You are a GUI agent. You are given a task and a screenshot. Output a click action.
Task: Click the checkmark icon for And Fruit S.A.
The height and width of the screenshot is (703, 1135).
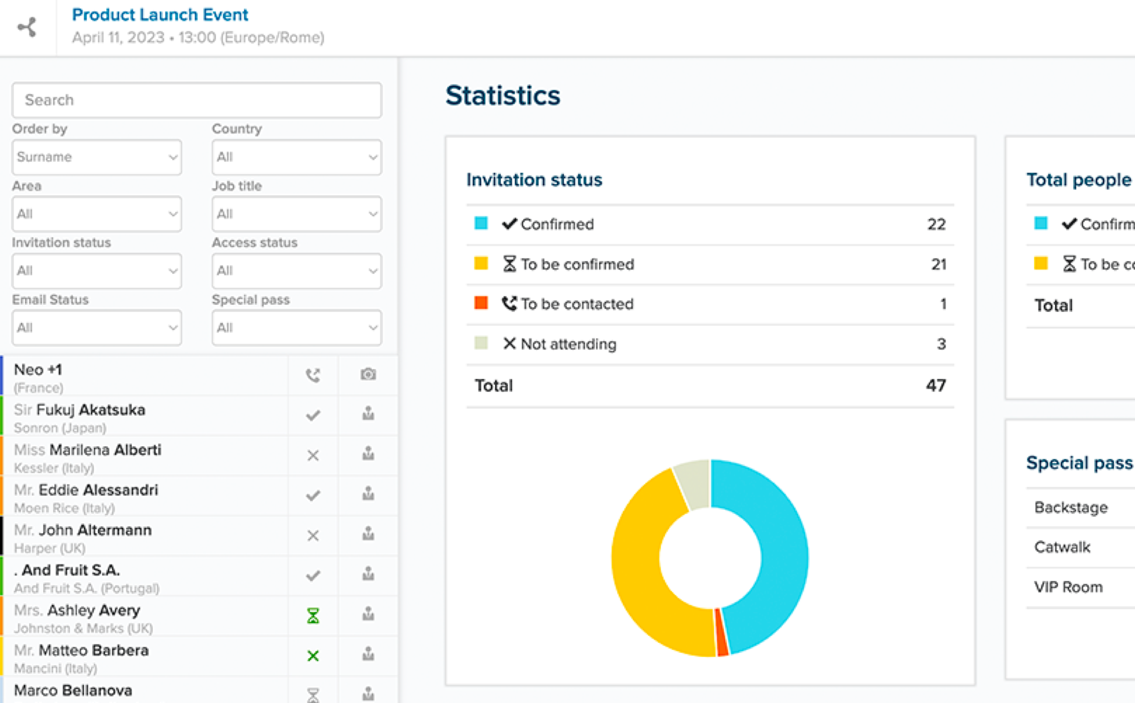[313, 576]
